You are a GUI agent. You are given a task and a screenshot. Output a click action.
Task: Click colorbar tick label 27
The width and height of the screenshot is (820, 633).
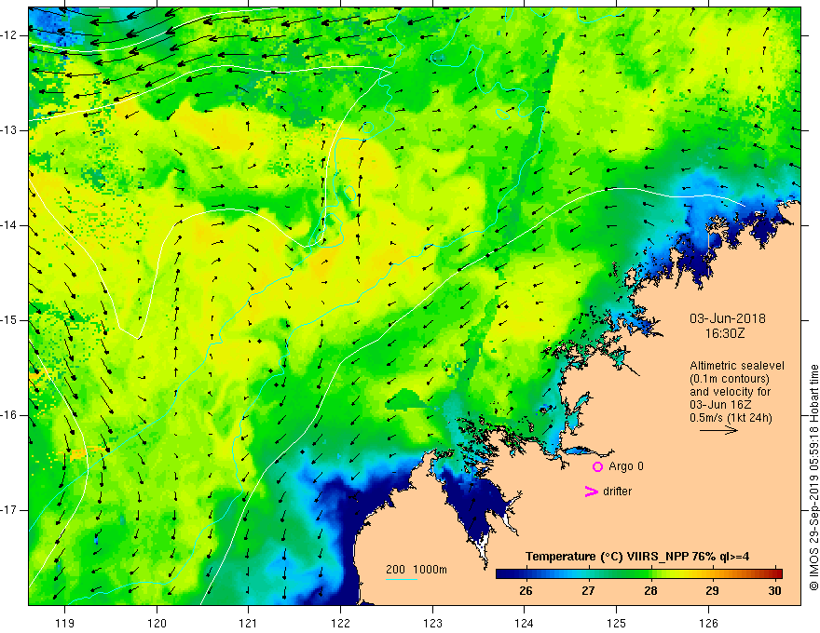[x=588, y=591]
